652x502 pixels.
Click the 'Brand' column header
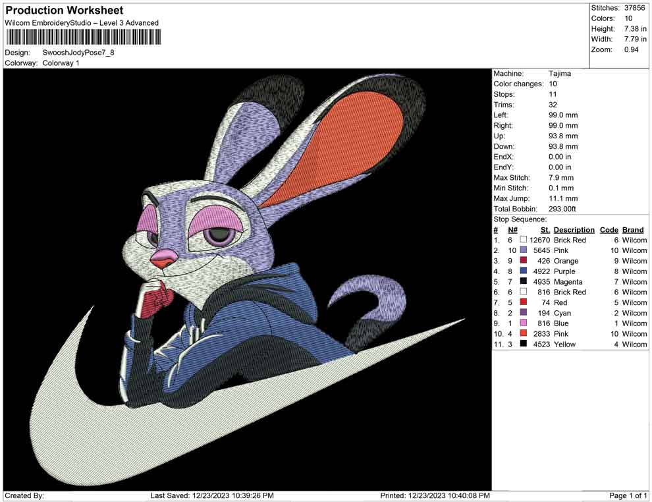pyautogui.click(x=633, y=229)
